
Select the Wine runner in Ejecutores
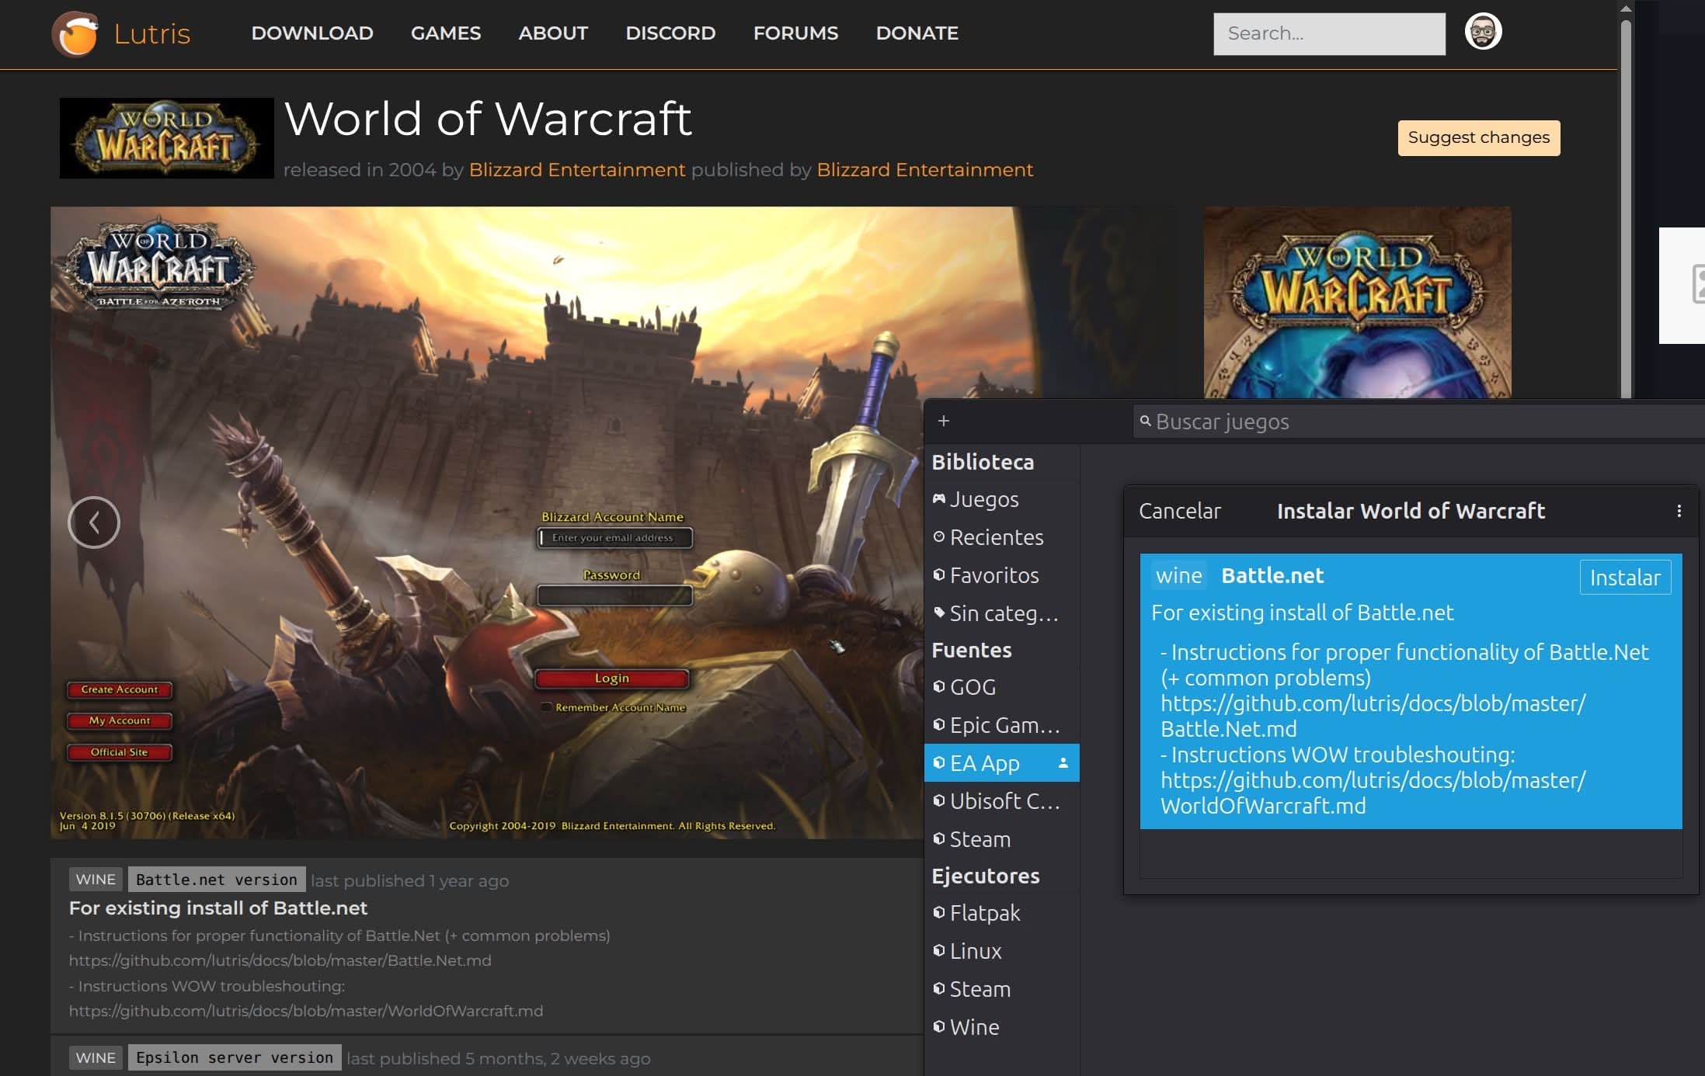coord(974,1027)
